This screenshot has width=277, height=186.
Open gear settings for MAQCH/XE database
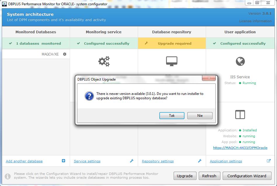pos(65,54)
